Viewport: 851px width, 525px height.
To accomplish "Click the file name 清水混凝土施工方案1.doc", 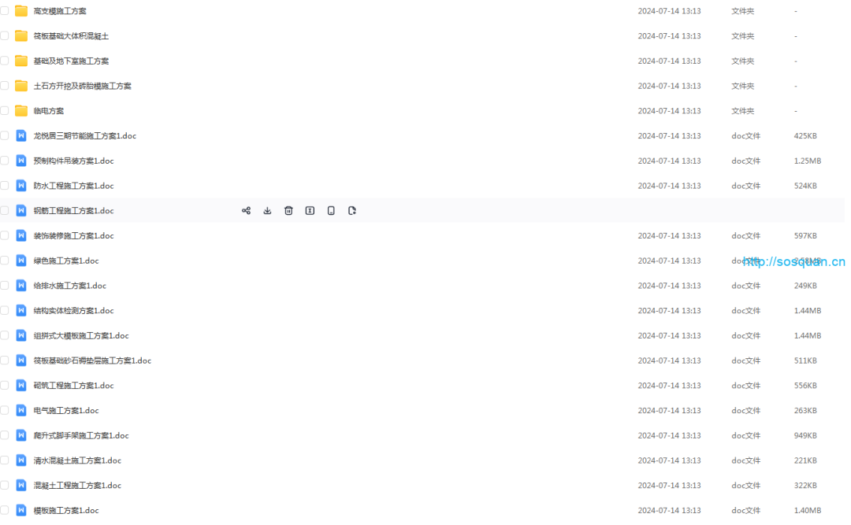I will click(77, 460).
